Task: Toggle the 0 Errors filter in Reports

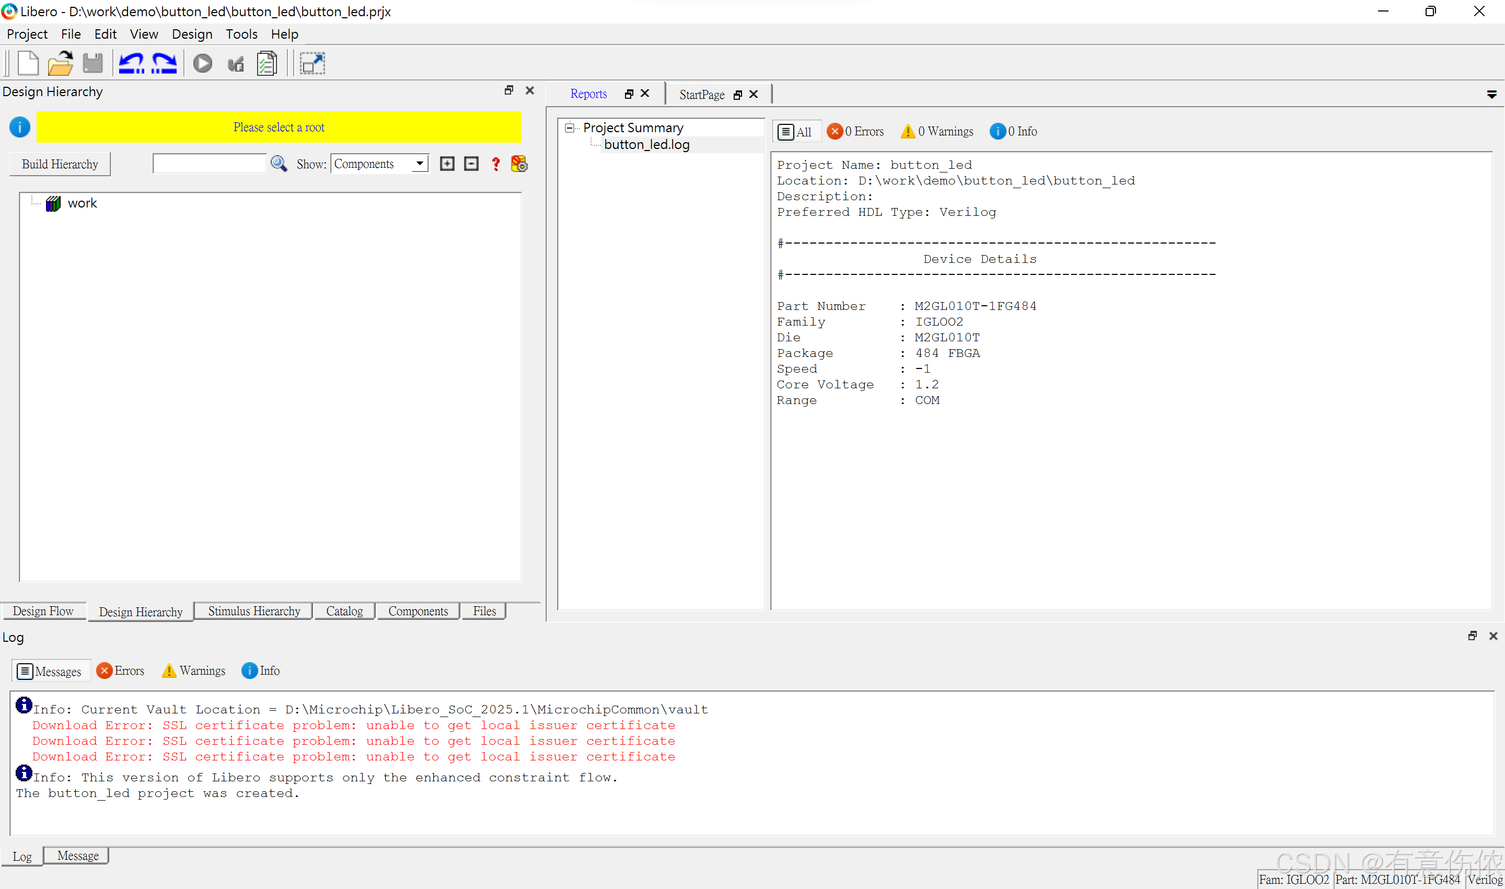Action: click(x=855, y=131)
